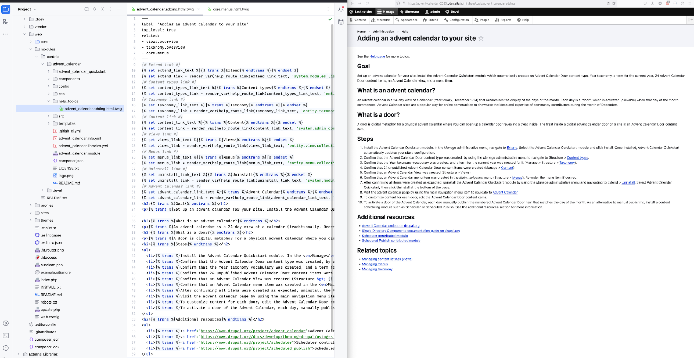
Task: Click the green inspection checkmark in editor
Action: (330, 19)
